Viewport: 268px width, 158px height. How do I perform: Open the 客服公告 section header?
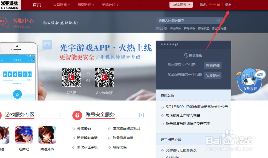(167, 95)
